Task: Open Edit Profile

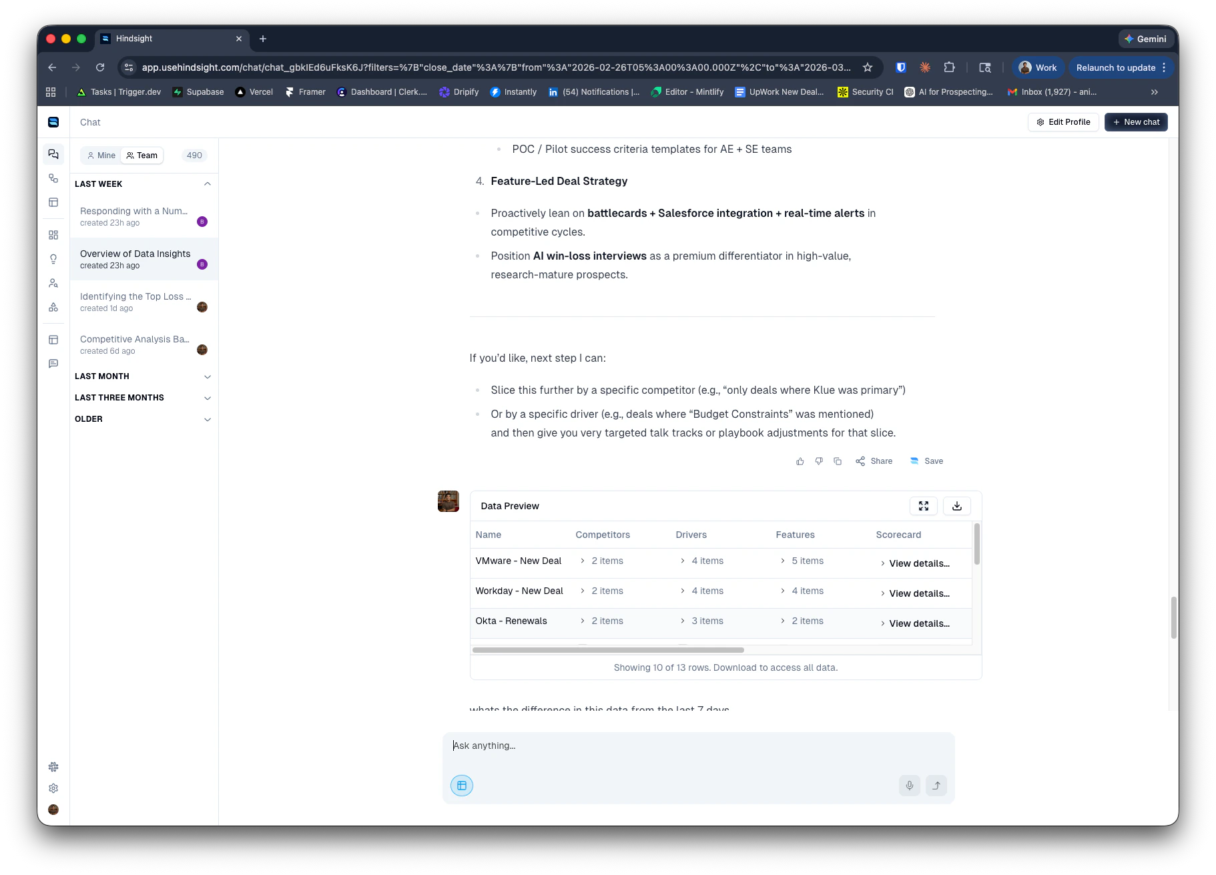Action: [x=1063, y=121]
